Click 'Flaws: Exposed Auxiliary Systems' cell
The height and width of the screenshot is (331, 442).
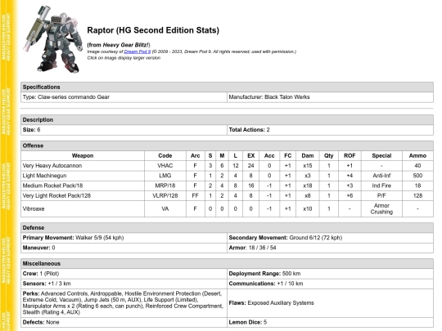pyautogui.click(x=330, y=303)
